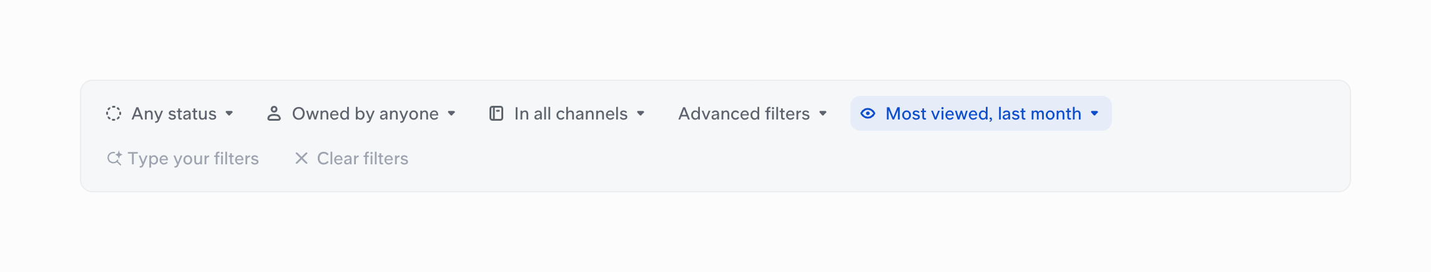
Task: Expand the Advanced filters arrow
Action: point(823,113)
